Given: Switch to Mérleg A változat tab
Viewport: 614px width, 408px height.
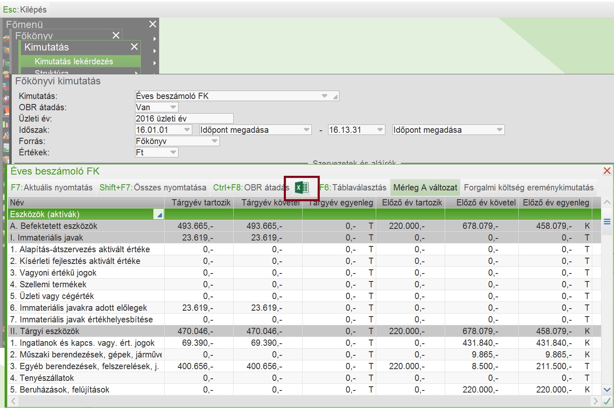Looking at the screenshot, I should pyautogui.click(x=425, y=188).
